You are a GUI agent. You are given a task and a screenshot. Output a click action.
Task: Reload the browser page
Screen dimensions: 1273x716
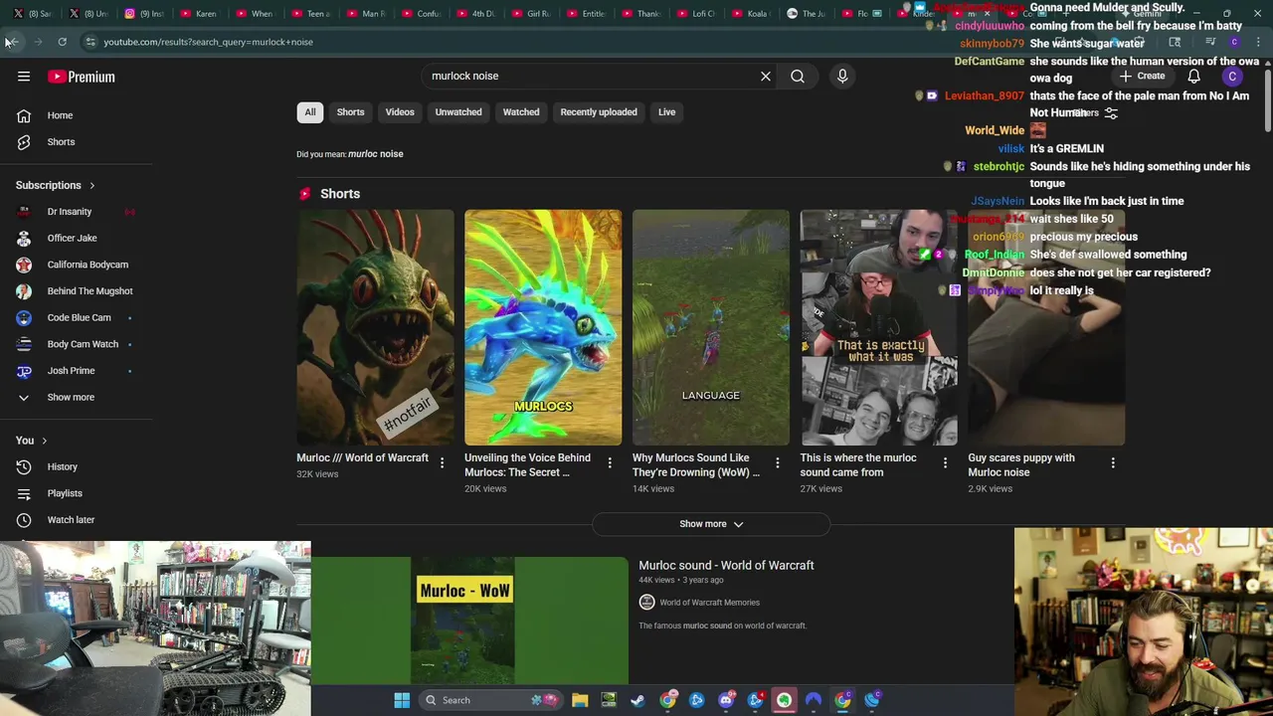tap(62, 42)
